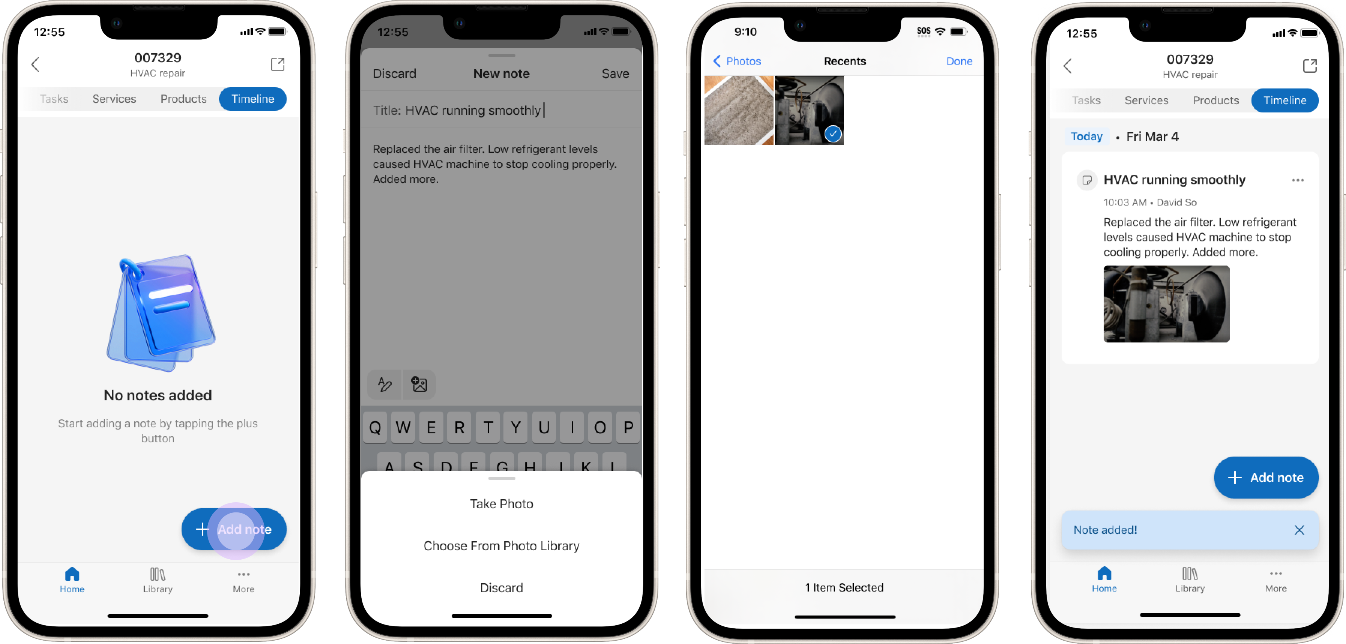1346x644 pixels.
Task: Tap Choose From Photo Library option
Action: tap(501, 545)
